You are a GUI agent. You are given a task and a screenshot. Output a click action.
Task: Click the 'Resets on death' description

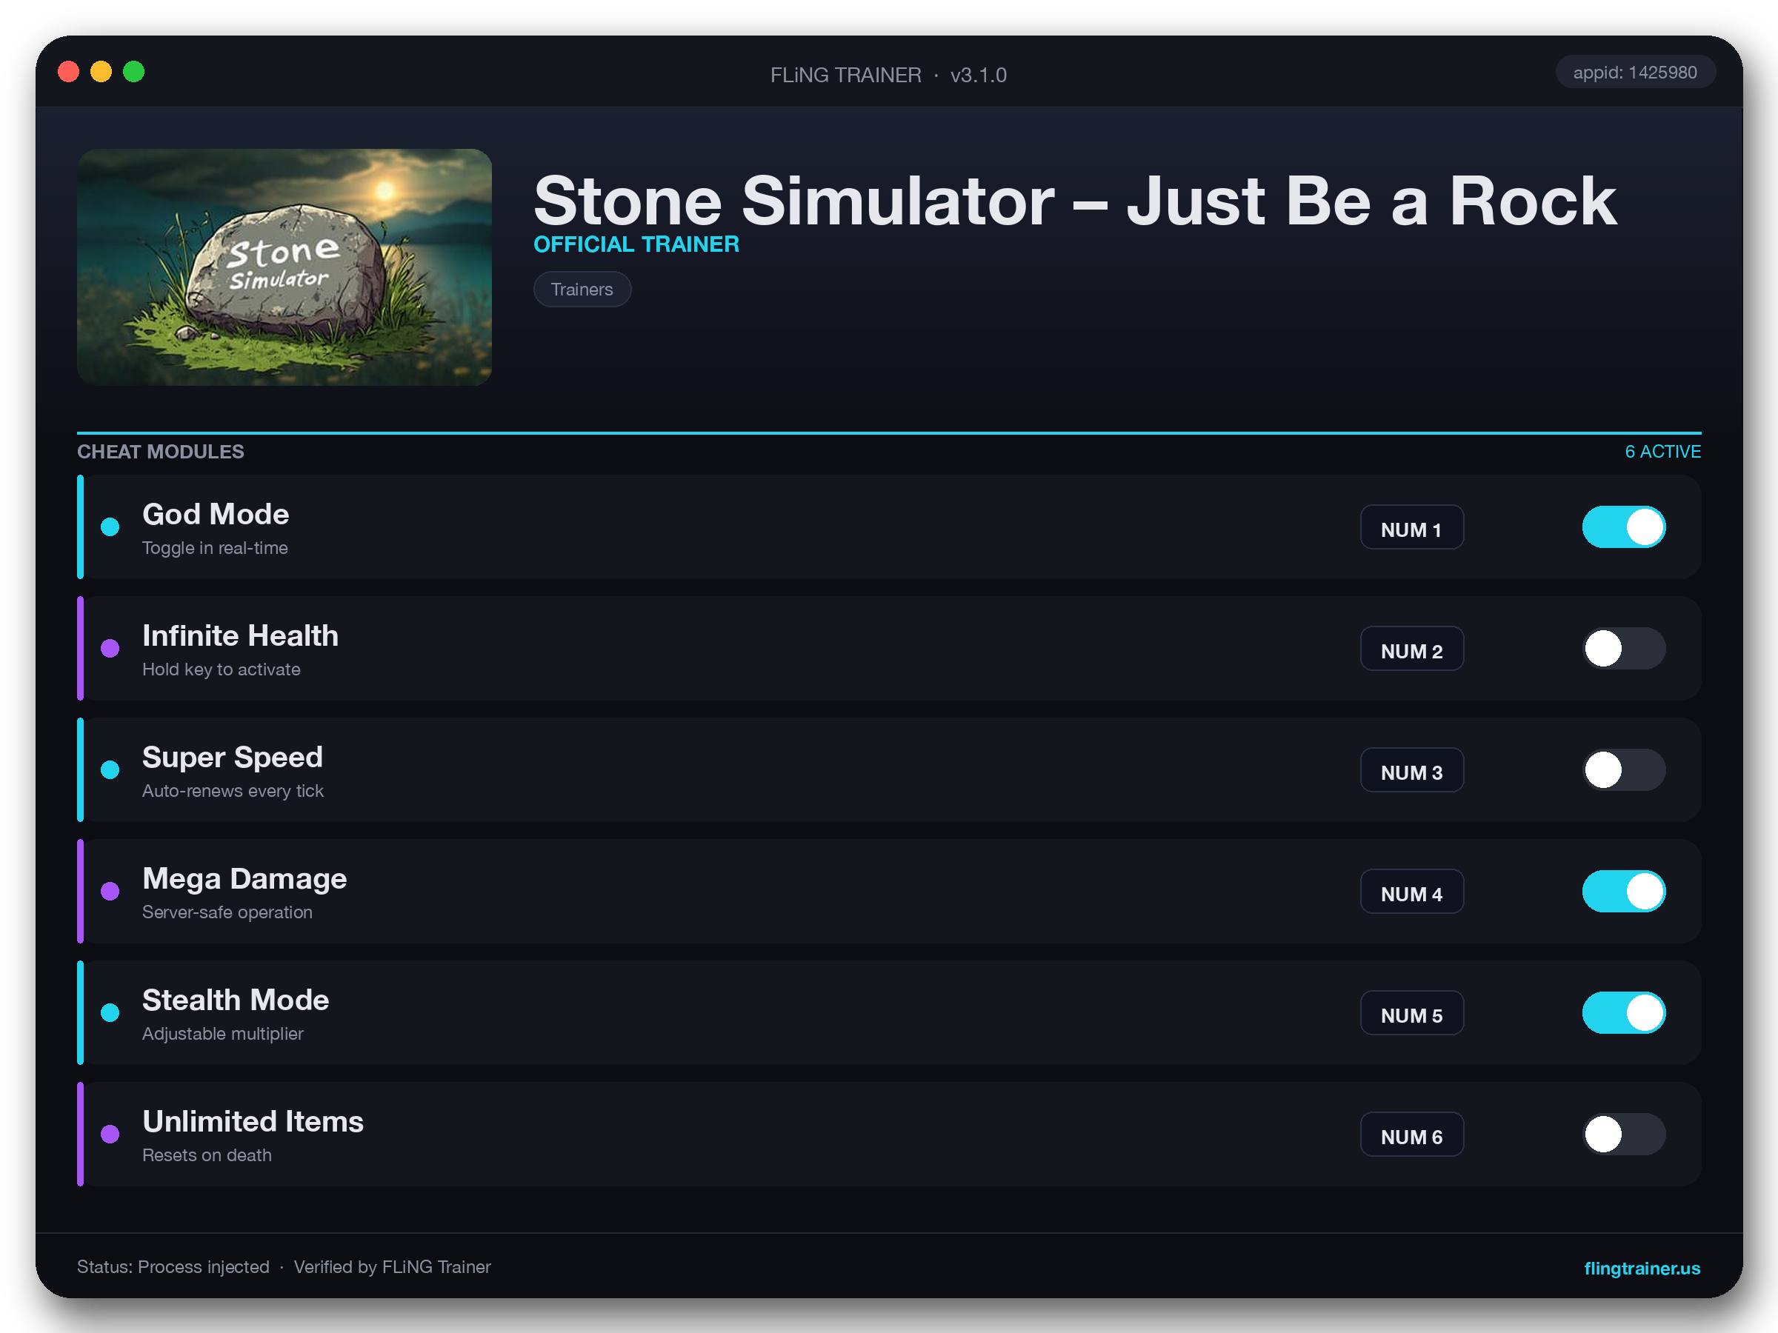[x=207, y=1155]
